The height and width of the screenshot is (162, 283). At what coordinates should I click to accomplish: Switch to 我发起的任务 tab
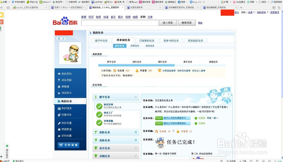(x=196, y=41)
